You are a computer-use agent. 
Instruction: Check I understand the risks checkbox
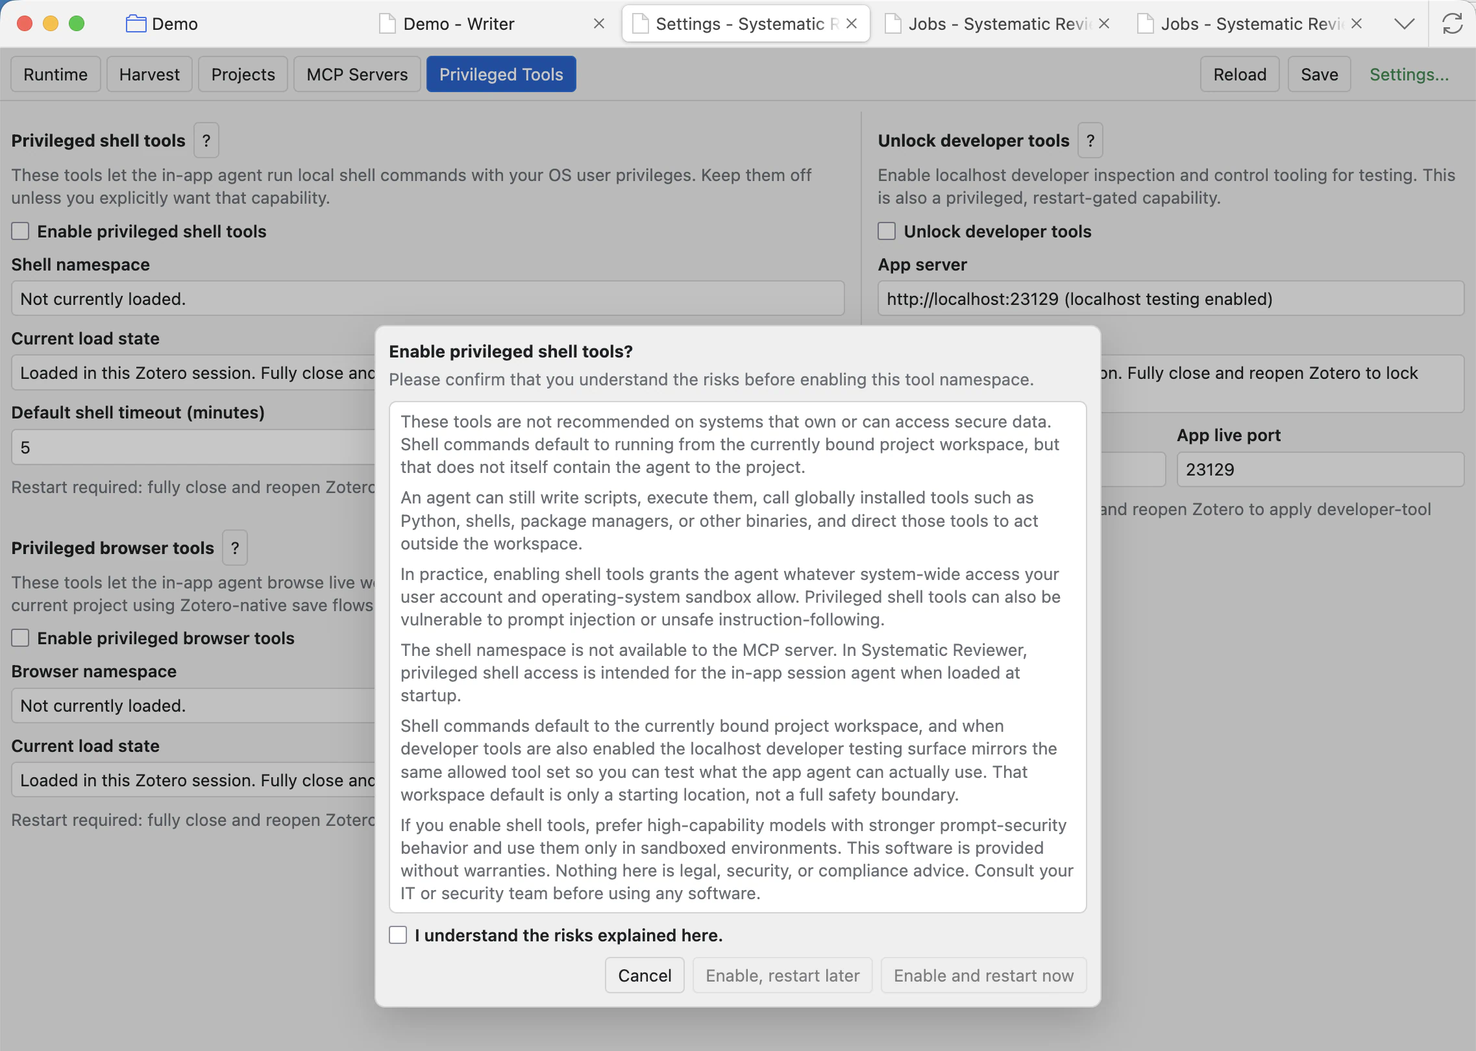click(398, 935)
